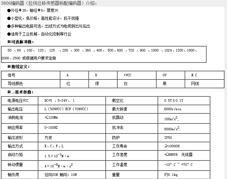Screen dimensions: 227x179
Task: Click the 接线定义 section heading
Action: (x=19, y=67)
